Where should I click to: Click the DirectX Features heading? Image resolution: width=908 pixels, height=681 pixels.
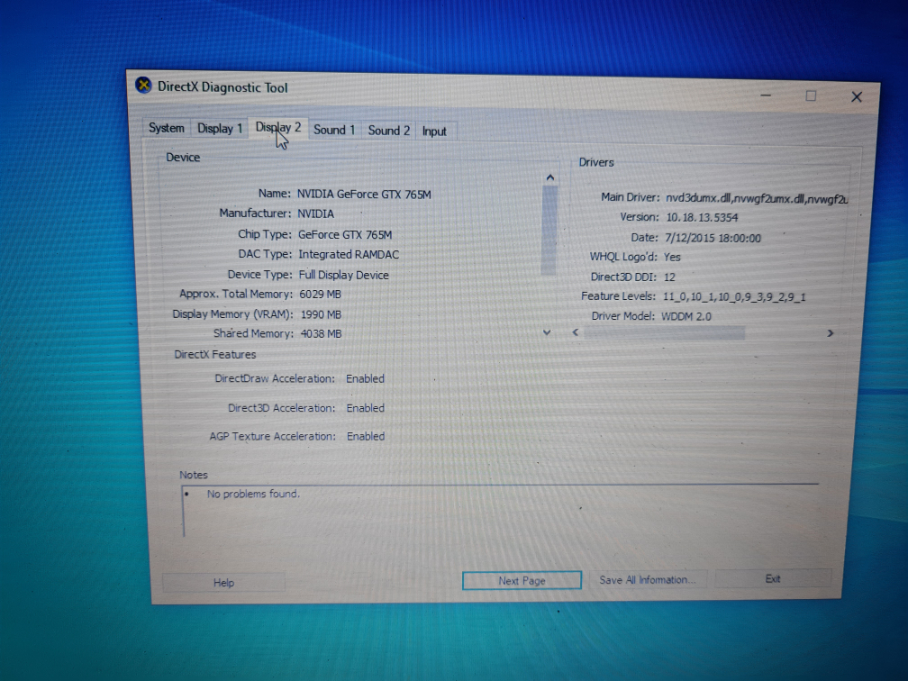coord(214,354)
